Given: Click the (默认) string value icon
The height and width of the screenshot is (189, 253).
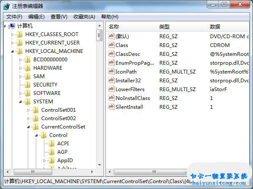Looking at the screenshot, I should (111, 36).
